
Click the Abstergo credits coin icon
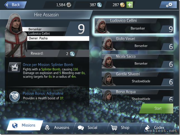coord(69,5)
